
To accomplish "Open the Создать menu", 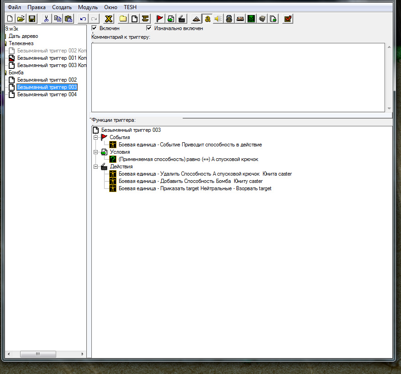I will coord(62,7).
